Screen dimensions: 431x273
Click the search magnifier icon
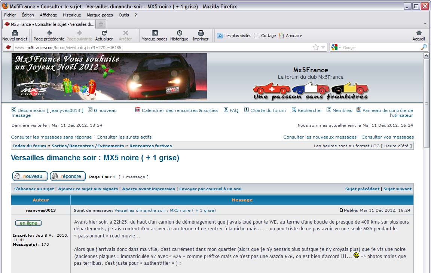pyautogui.click(x=424, y=47)
